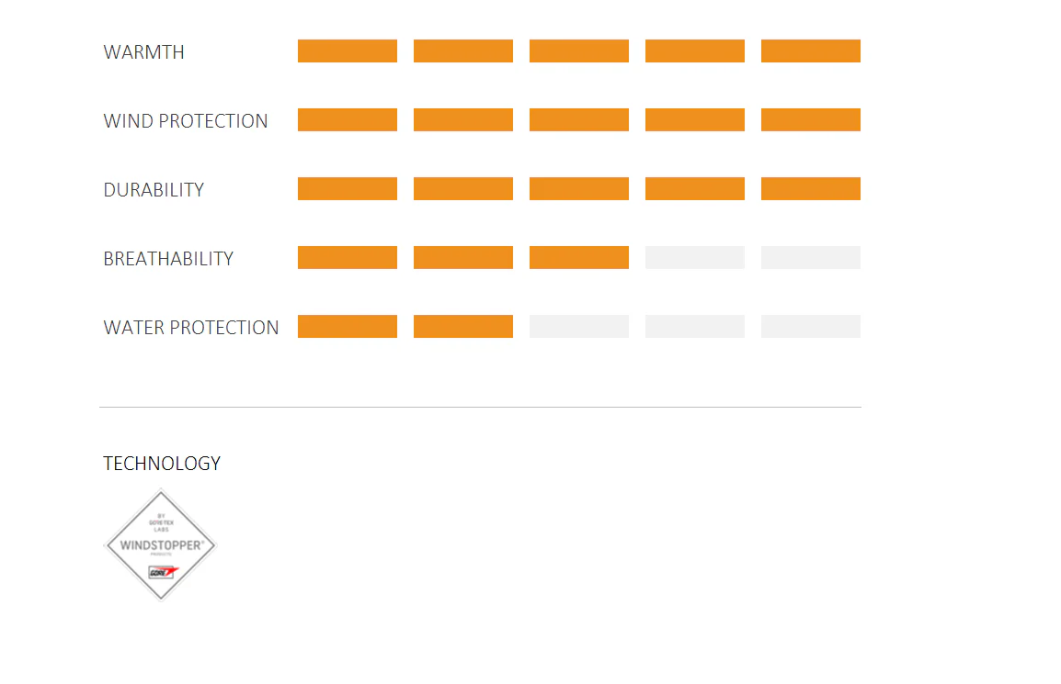Click the first Durability rating bar

[348, 188]
